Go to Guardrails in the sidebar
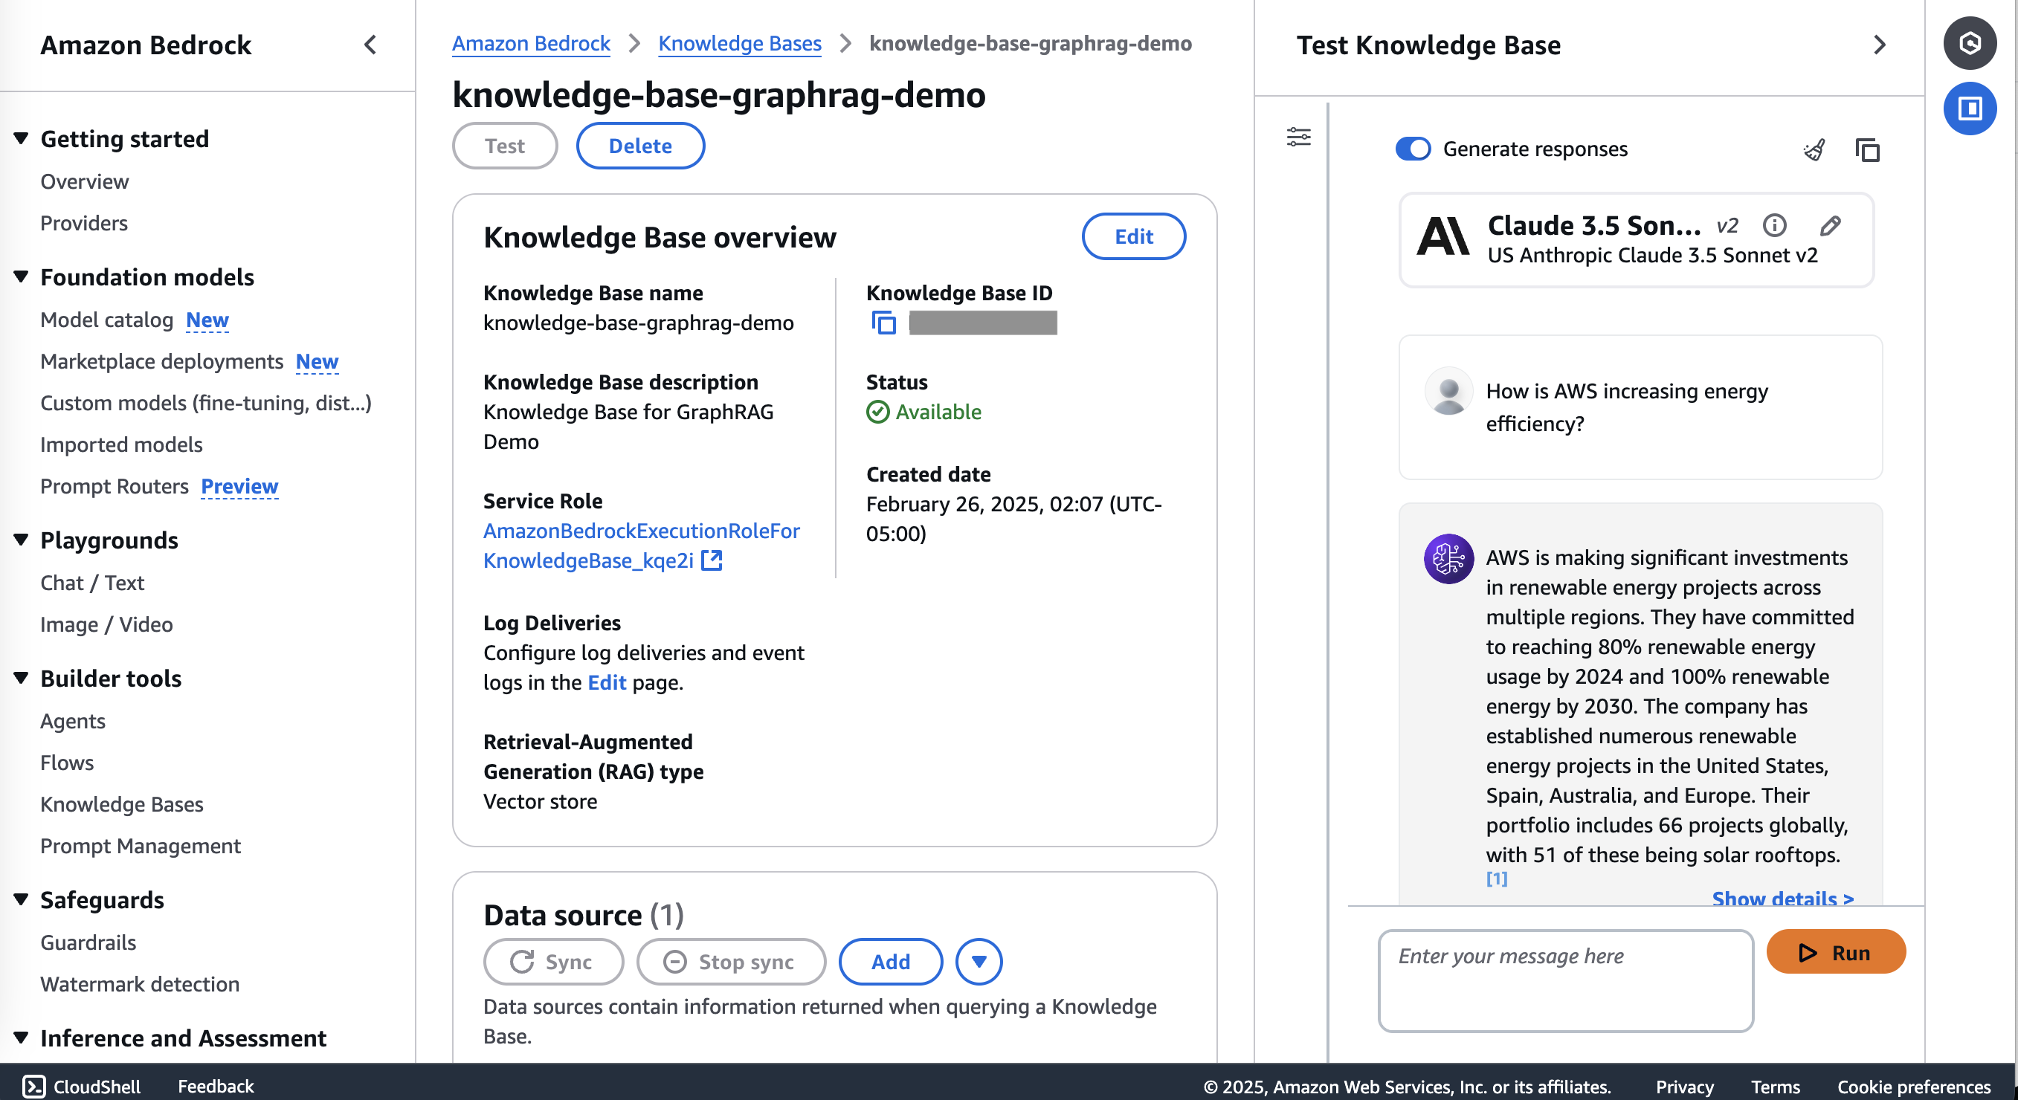This screenshot has width=2018, height=1100. coord(88,942)
